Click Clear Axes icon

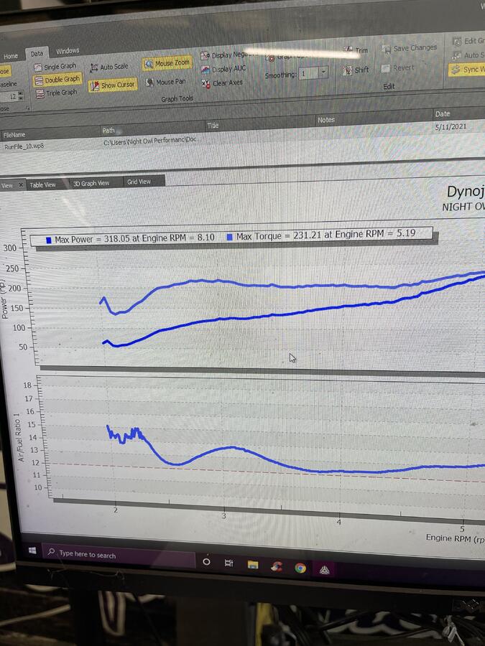tap(223, 83)
